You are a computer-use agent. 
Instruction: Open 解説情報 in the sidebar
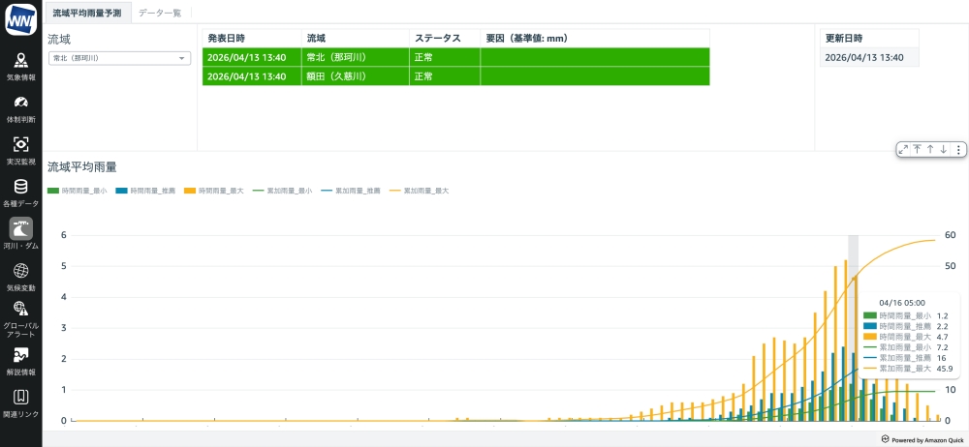point(20,359)
